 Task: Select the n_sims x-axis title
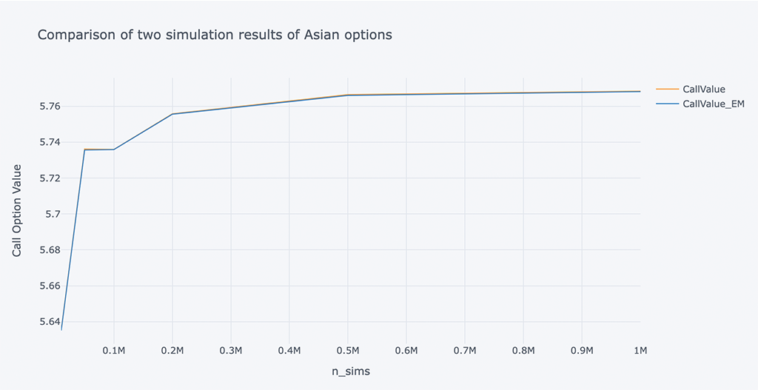351,371
